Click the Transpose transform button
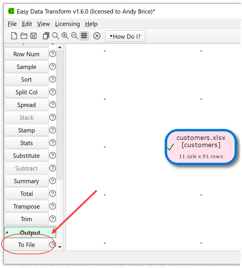Viewport: 242px width, 268px height. 26,206
